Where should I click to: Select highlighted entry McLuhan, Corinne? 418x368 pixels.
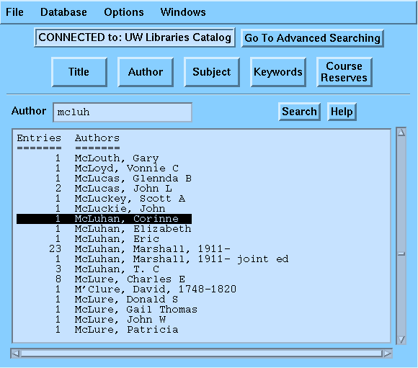104,219
